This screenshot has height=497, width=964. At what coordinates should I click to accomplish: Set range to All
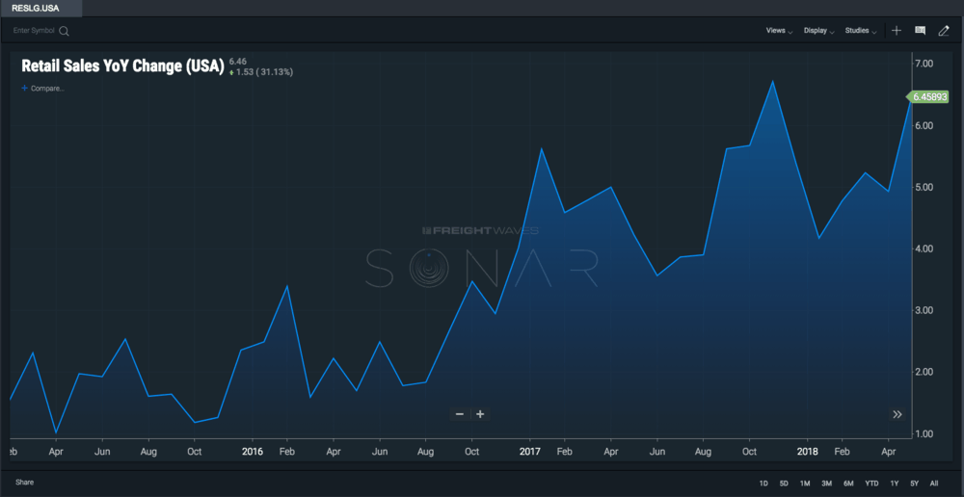tap(934, 484)
